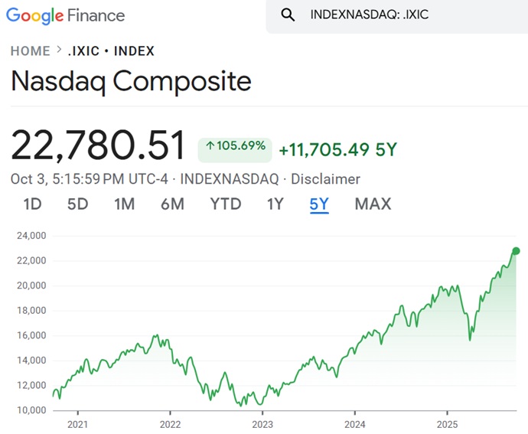Show the 1M chart range
This screenshot has height=434, width=528.
(124, 204)
